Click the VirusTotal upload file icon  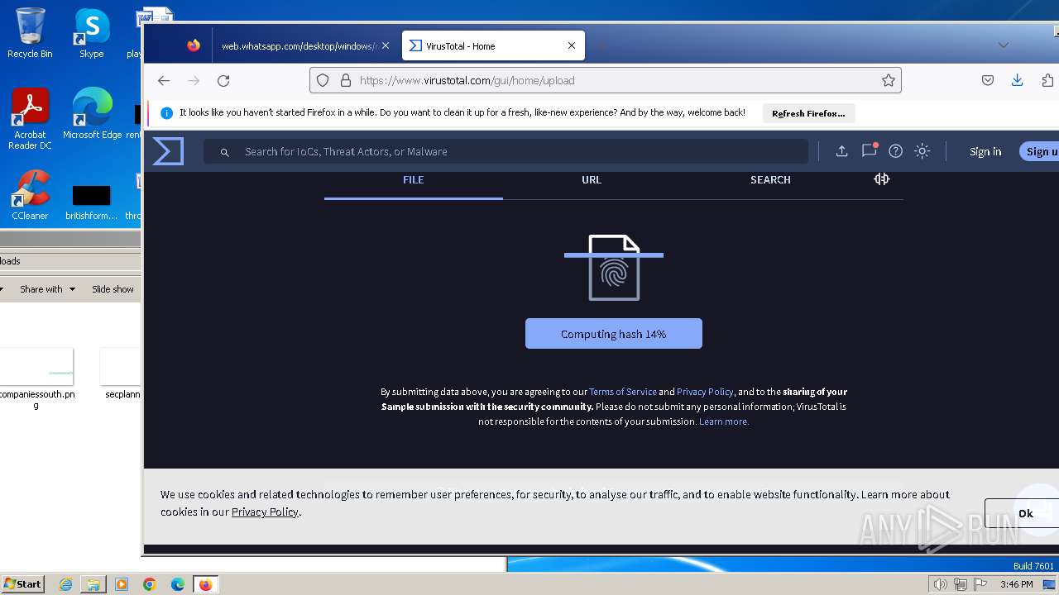841,151
